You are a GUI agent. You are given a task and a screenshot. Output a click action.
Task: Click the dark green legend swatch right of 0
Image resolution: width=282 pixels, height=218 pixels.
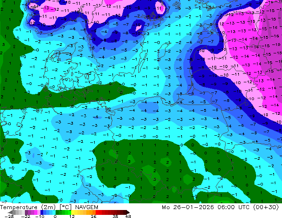[x=57, y=212]
